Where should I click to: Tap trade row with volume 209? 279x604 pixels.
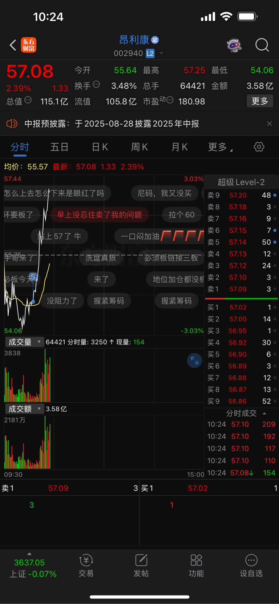[241, 424]
